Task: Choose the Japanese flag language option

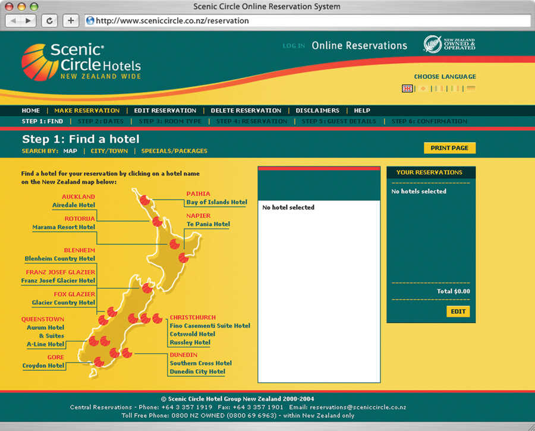Action: [x=423, y=89]
